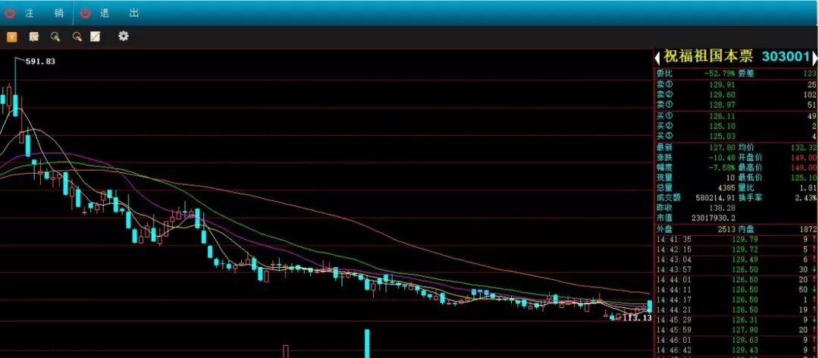Select the 14:46:42 trade tick row
Screen dimensions: 819x358
tap(736, 350)
